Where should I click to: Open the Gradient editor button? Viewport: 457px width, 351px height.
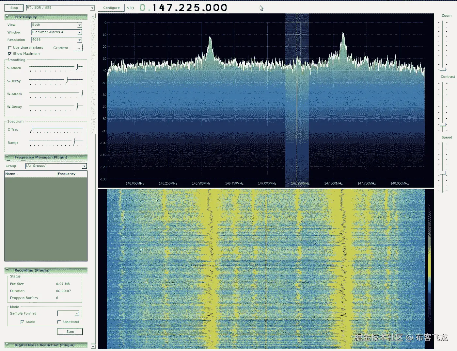tap(78, 48)
